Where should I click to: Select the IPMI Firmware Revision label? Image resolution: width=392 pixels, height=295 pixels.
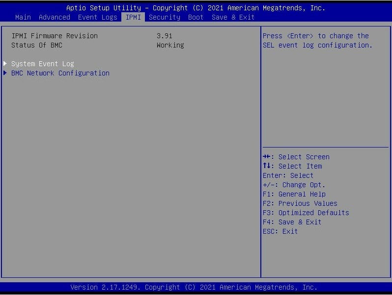[55, 36]
